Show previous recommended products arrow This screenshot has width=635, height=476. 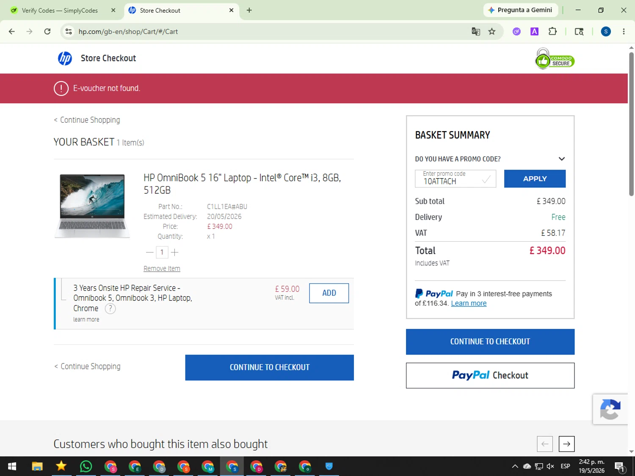point(545,444)
